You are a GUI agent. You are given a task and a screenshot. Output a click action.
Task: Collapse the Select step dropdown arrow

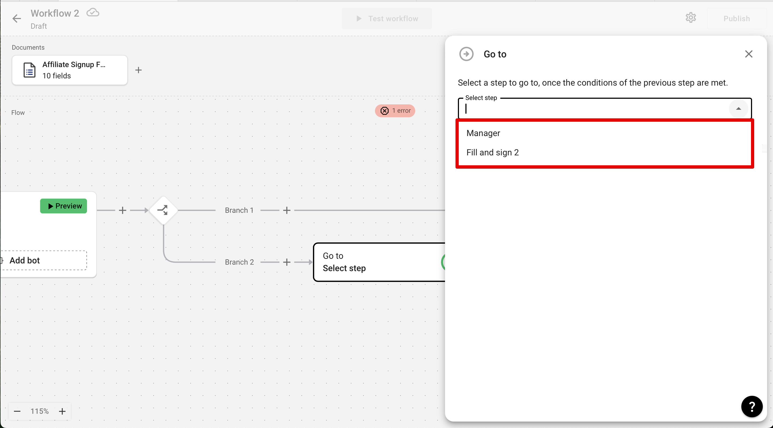pos(738,109)
